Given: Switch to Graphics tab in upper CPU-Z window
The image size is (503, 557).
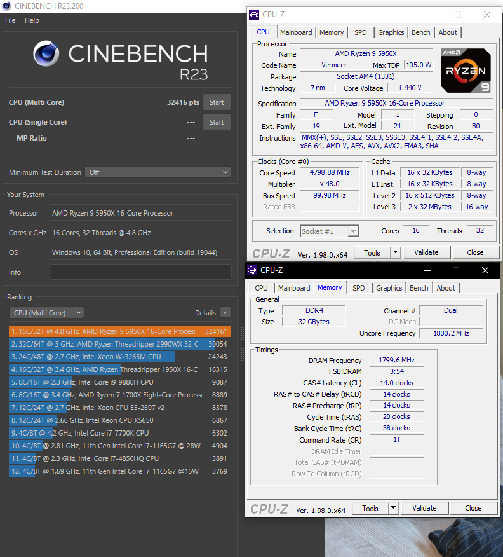Looking at the screenshot, I should pyautogui.click(x=391, y=32).
